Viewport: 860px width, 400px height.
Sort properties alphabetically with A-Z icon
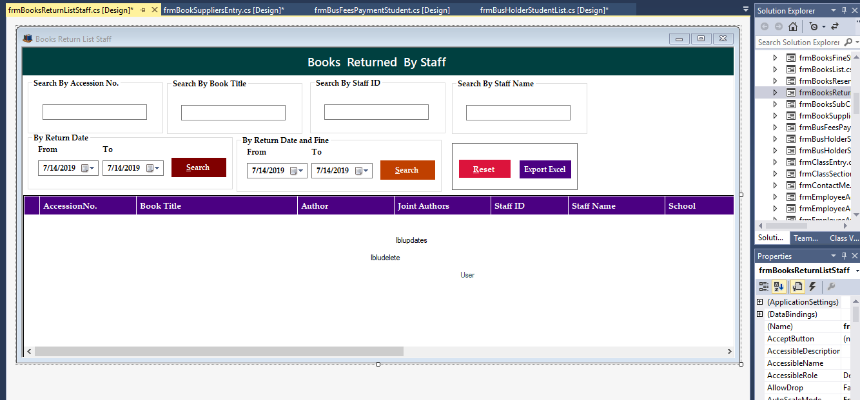coord(779,287)
